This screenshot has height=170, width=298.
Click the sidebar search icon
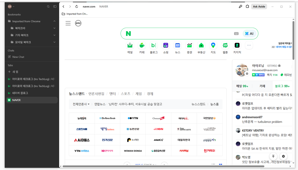point(48,6)
